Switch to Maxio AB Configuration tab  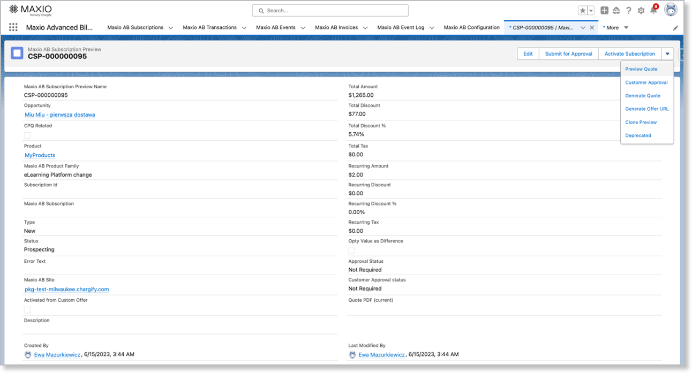tap(471, 27)
